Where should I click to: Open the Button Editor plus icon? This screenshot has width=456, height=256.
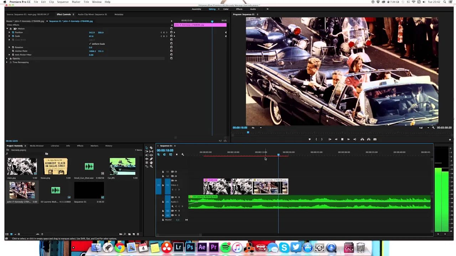tap(450, 140)
